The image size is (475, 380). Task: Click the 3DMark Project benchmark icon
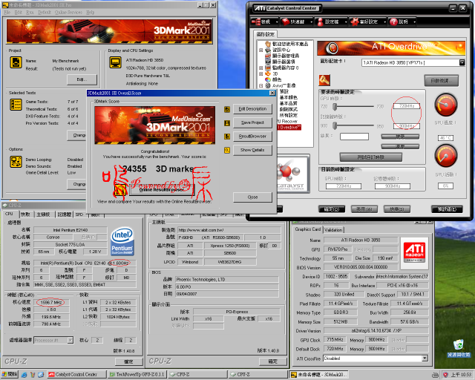16,62
